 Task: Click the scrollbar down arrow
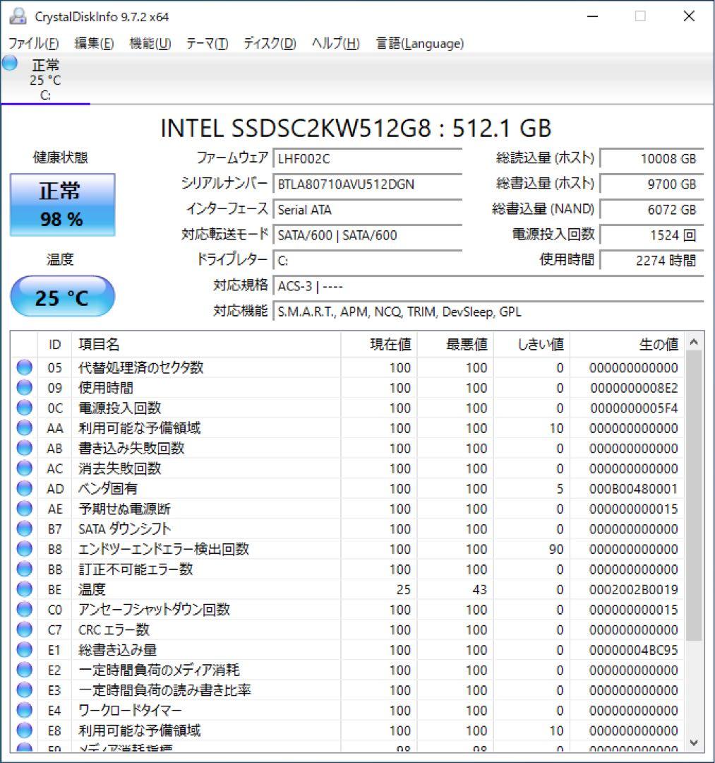click(x=692, y=743)
